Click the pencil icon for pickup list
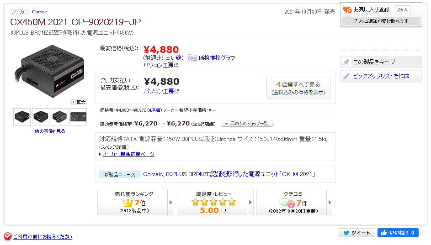431x245 pixels. point(346,76)
